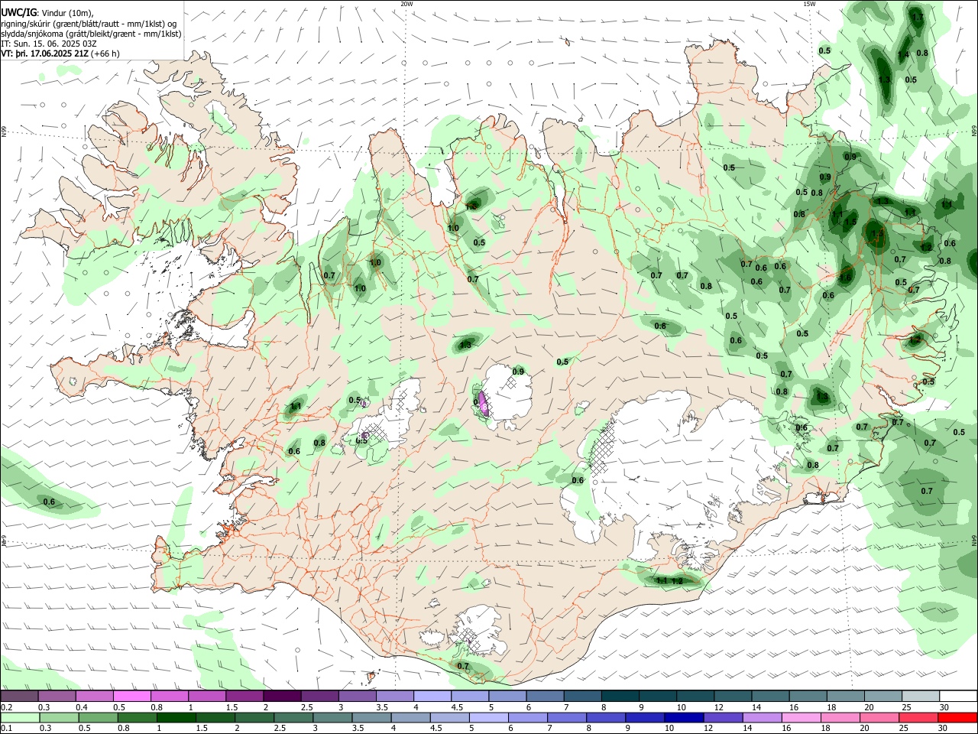The height and width of the screenshot is (734, 978).
Task: Click the UWC/IG heading text
Action: point(18,12)
